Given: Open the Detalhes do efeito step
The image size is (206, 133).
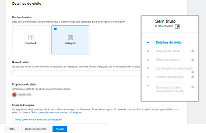Looking at the screenshot, I should (x=169, y=43).
